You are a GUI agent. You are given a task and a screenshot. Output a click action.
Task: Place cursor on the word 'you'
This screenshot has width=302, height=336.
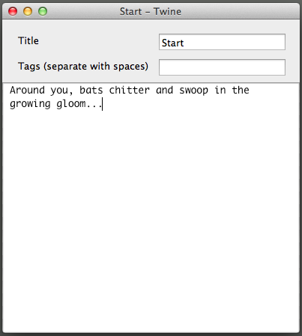[x=59, y=91]
